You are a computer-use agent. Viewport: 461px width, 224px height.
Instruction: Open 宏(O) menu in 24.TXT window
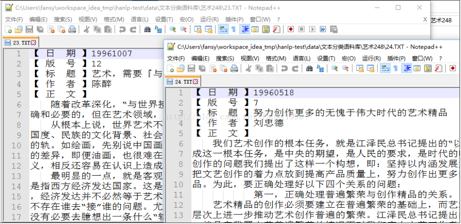[x=349, y=58]
